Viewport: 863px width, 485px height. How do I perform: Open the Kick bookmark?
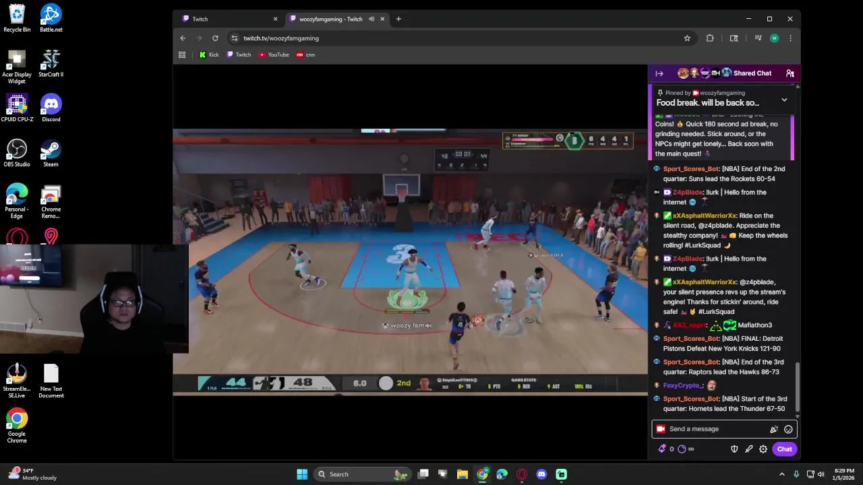209,55
